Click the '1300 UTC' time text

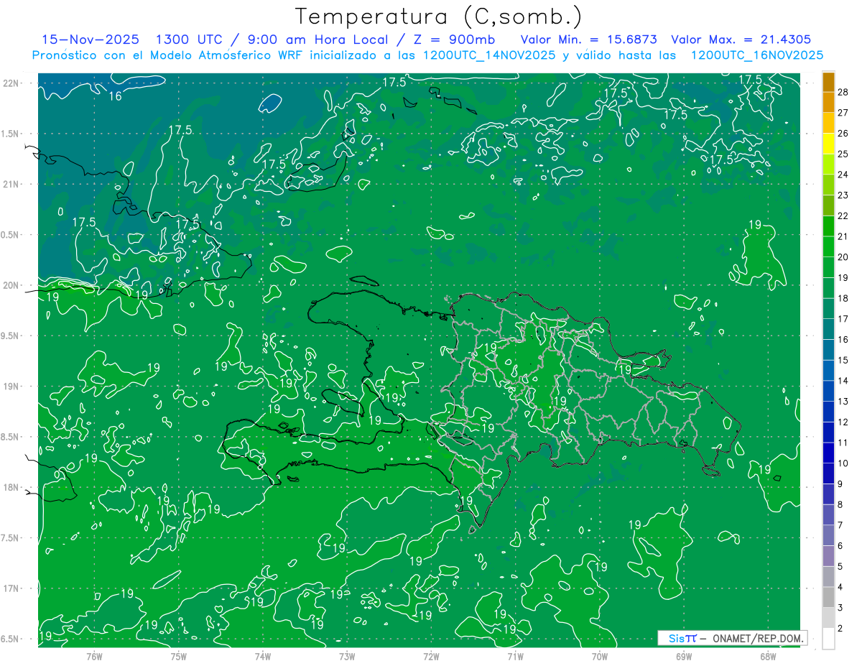tap(188, 40)
